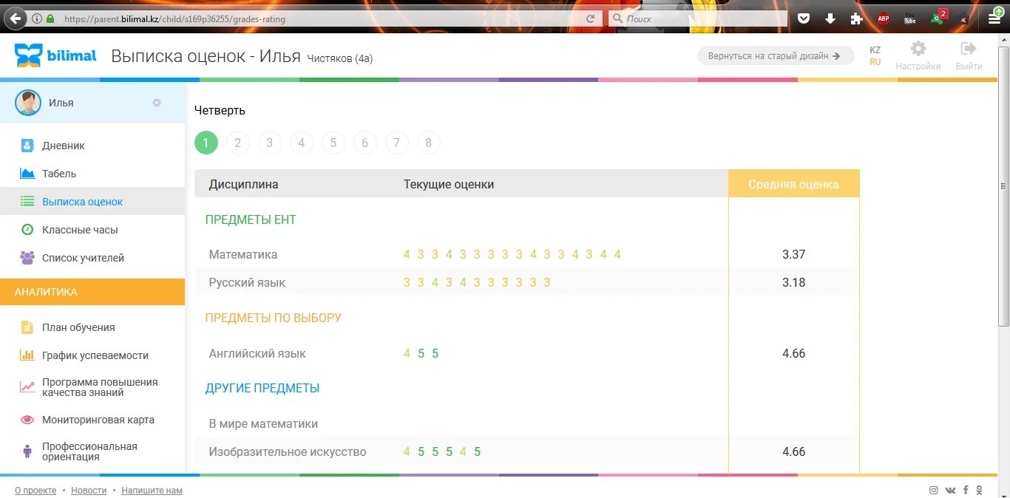
Task: Reload the page with refresh icon
Action: coord(590,18)
